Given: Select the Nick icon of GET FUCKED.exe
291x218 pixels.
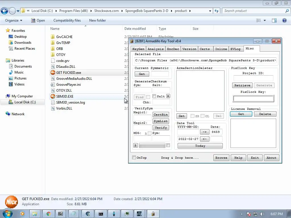Looking at the screenshot, I should [x=53, y=72].
